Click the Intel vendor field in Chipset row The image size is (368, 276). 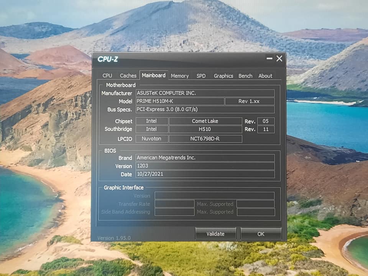pyautogui.click(x=152, y=121)
